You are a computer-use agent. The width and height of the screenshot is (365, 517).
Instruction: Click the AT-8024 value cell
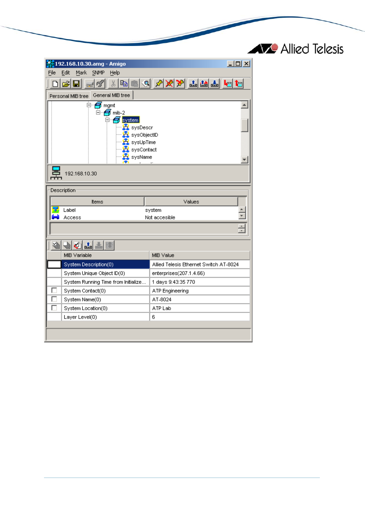200,299
